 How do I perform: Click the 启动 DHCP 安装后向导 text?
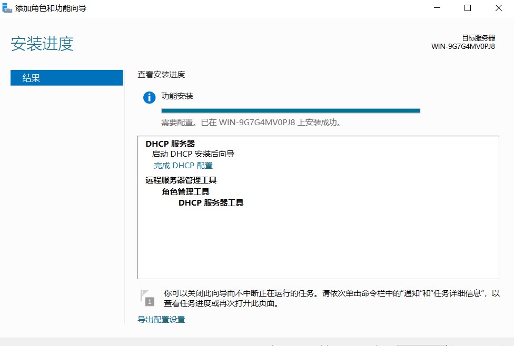193,154
